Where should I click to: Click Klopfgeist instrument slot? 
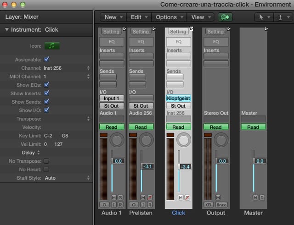pyautogui.click(x=179, y=98)
